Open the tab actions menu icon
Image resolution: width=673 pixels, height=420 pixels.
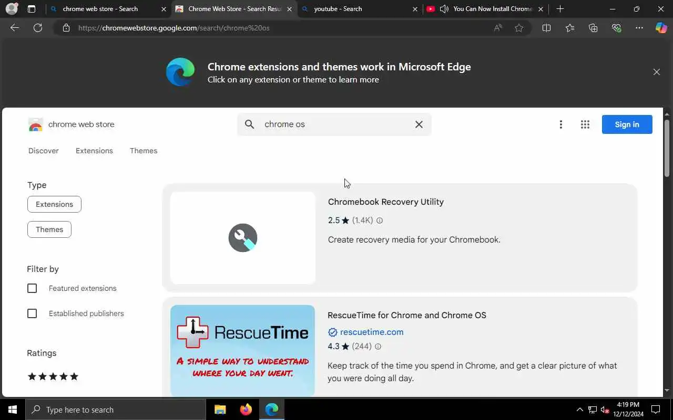pos(32,9)
